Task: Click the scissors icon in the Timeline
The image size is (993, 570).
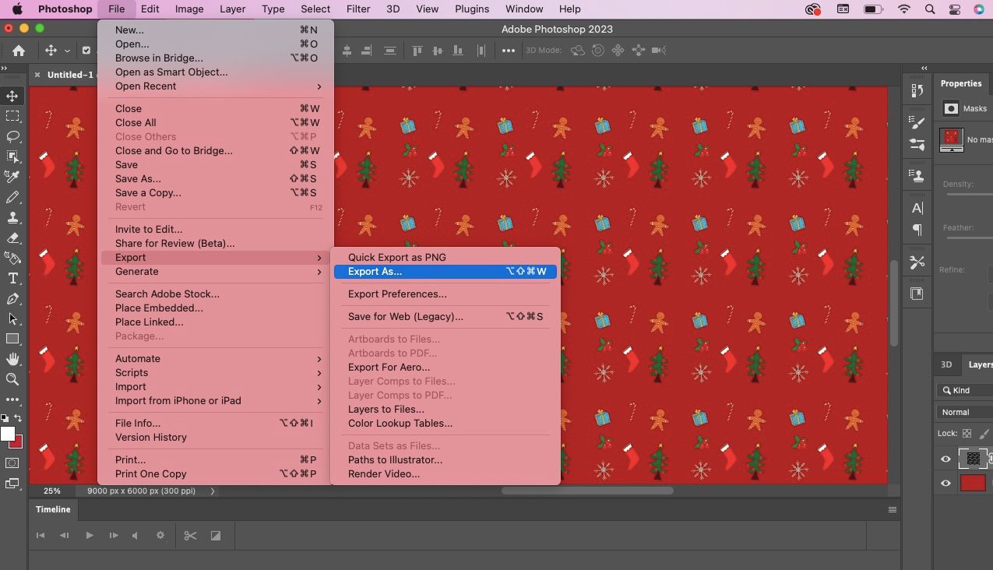Action: click(x=190, y=535)
